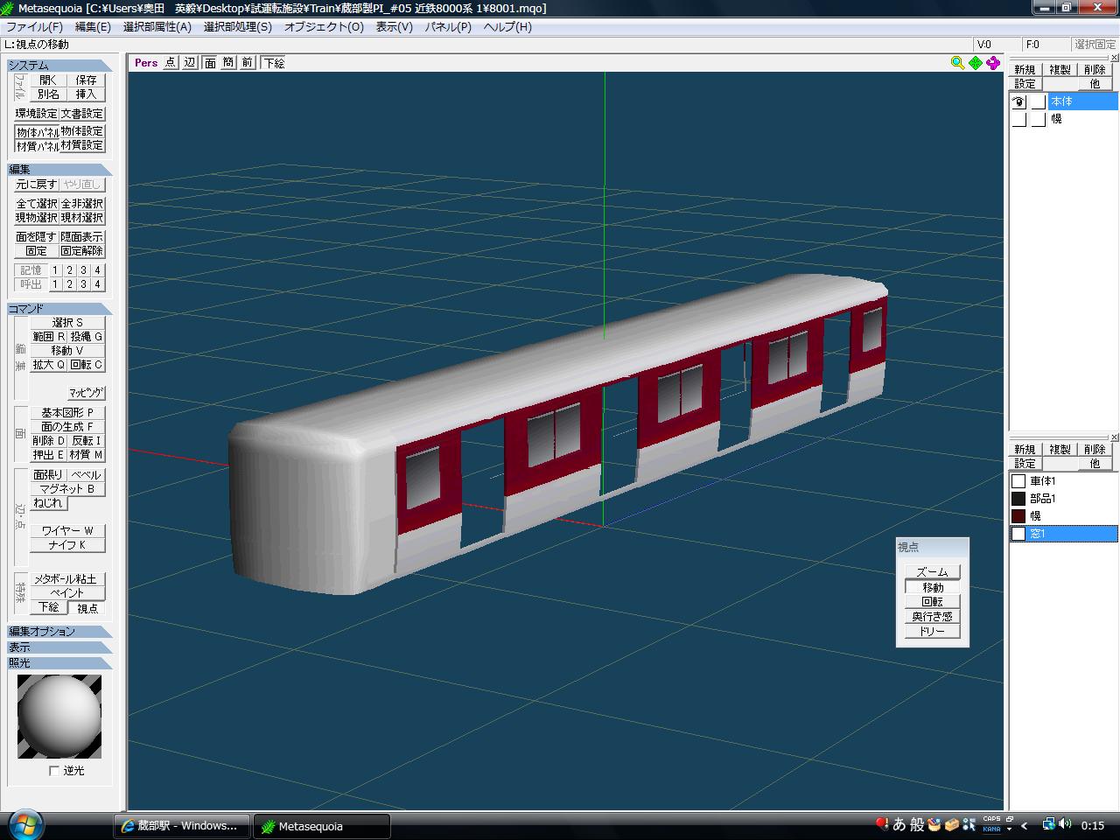This screenshot has height=840, width=1120.
Task: Toggle lock box of 本体 object
Action: (1038, 101)
